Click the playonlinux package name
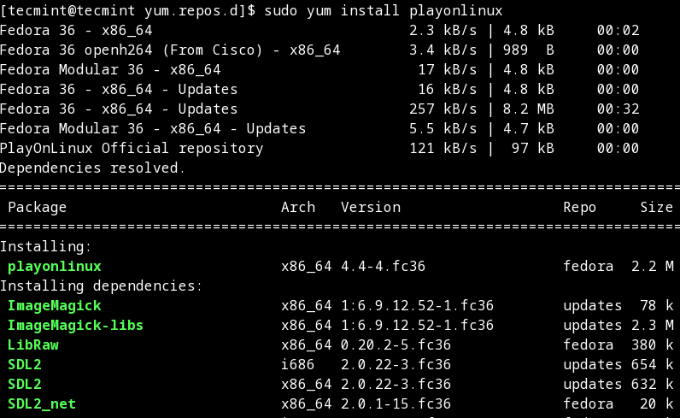 coord(54,266)
